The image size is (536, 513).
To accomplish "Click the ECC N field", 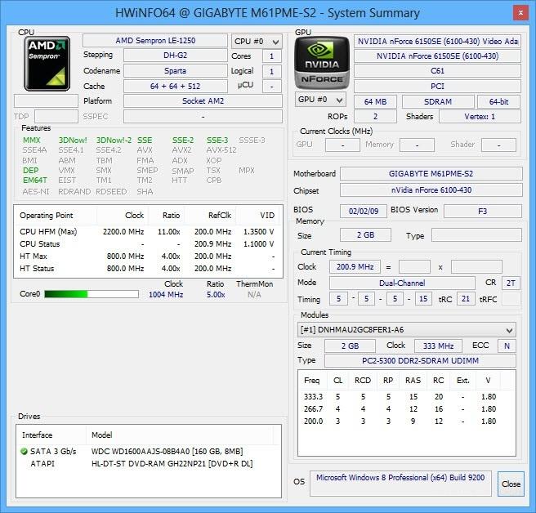I will (x=507, y=346).
